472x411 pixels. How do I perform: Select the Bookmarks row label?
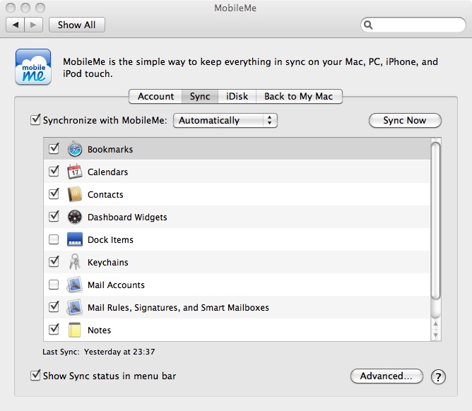pos(110,149)
